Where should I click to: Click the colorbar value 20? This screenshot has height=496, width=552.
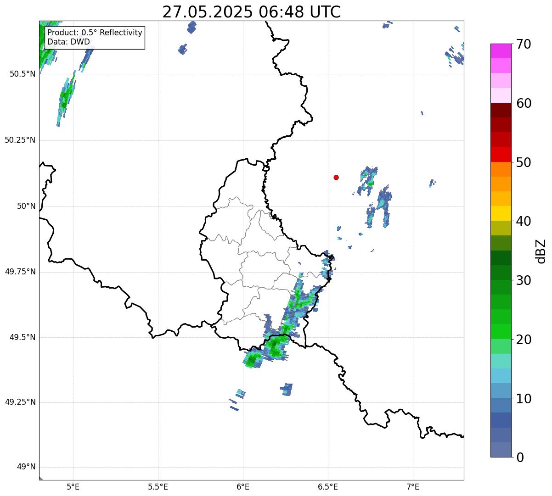[524, 340]
